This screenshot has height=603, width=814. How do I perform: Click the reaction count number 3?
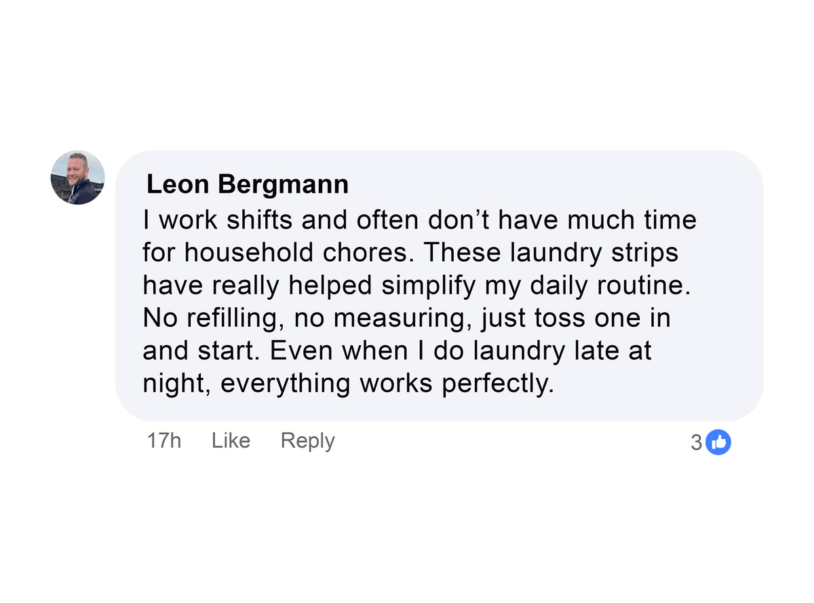pos(696,443)
